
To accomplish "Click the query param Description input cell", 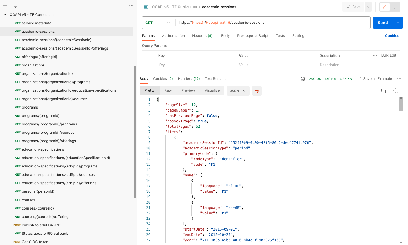I will (x=359, y=65).
